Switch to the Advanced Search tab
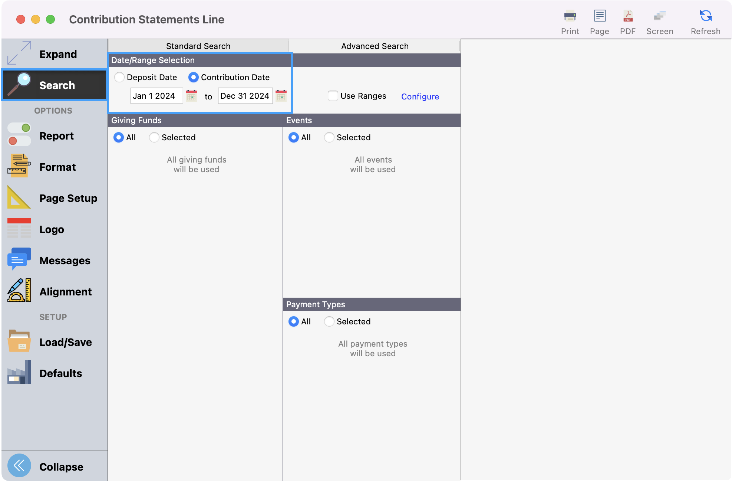This screenshot has width=732, height=481. tap(375, 46)
